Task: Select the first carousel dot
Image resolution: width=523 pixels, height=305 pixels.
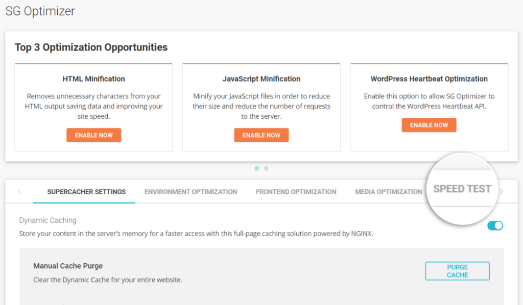Action: 256,168
